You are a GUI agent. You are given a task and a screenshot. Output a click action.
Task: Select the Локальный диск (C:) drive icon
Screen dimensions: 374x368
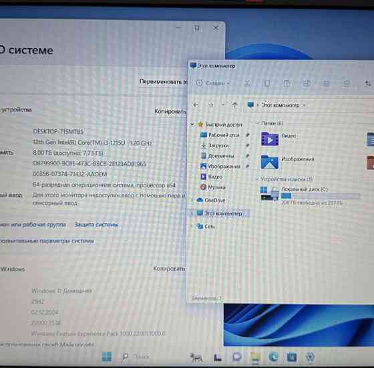[270, 194]
